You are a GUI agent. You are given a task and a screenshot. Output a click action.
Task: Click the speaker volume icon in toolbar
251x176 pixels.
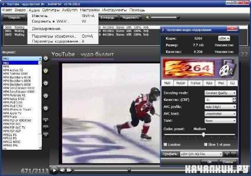pos(148,18)
